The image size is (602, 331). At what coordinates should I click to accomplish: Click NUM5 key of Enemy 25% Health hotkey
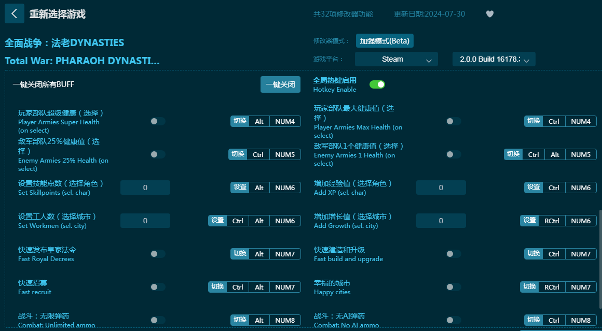(285, 154)
